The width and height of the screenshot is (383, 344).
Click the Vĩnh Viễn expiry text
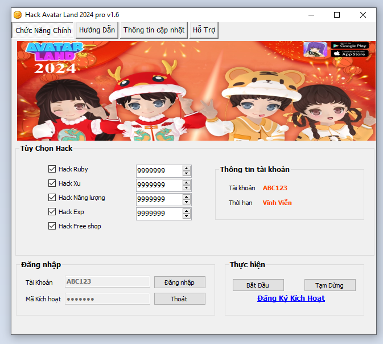pos(277,203)
